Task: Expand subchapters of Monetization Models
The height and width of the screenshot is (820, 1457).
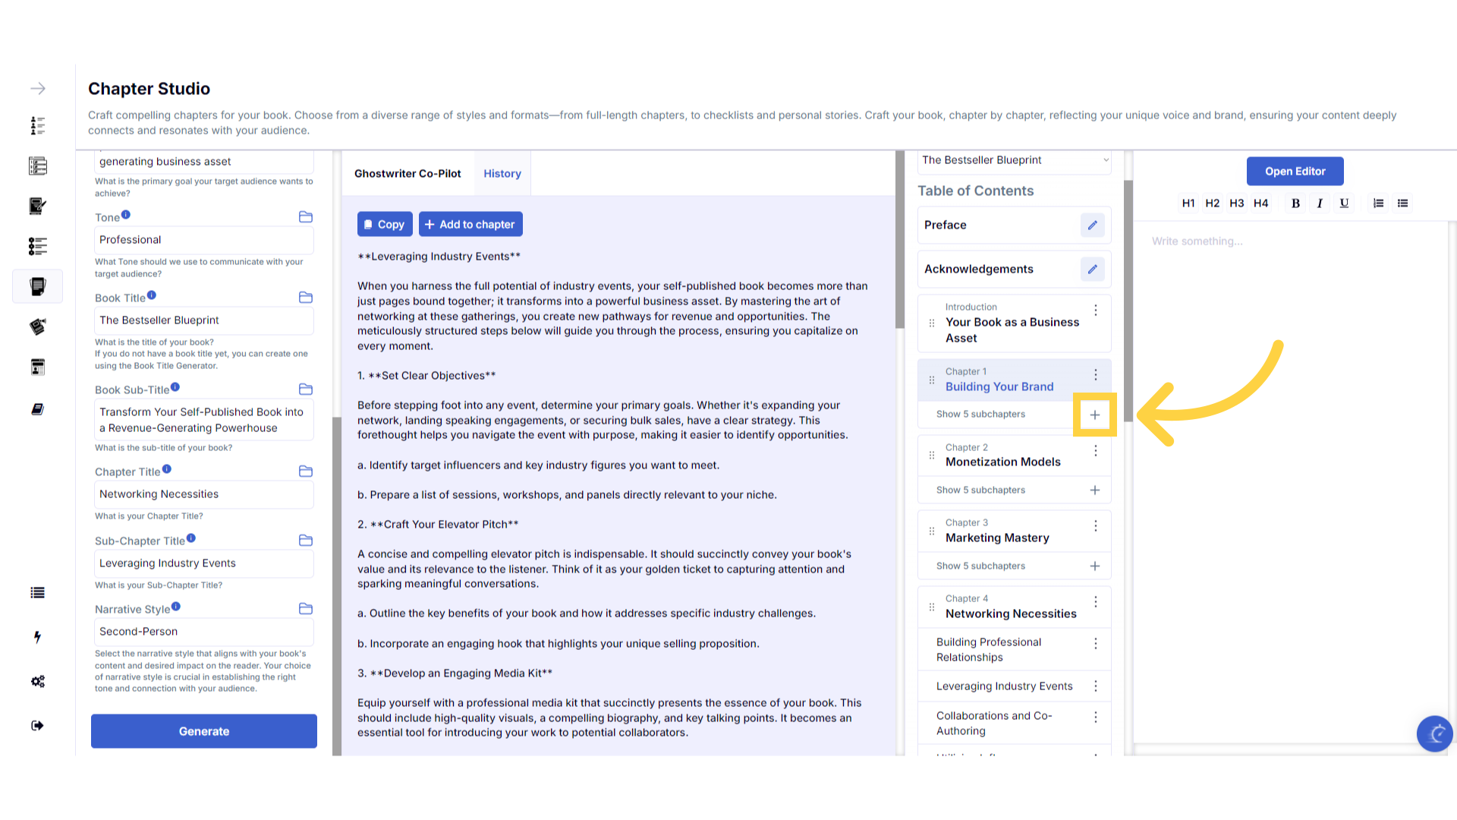Action: point(980,490)
